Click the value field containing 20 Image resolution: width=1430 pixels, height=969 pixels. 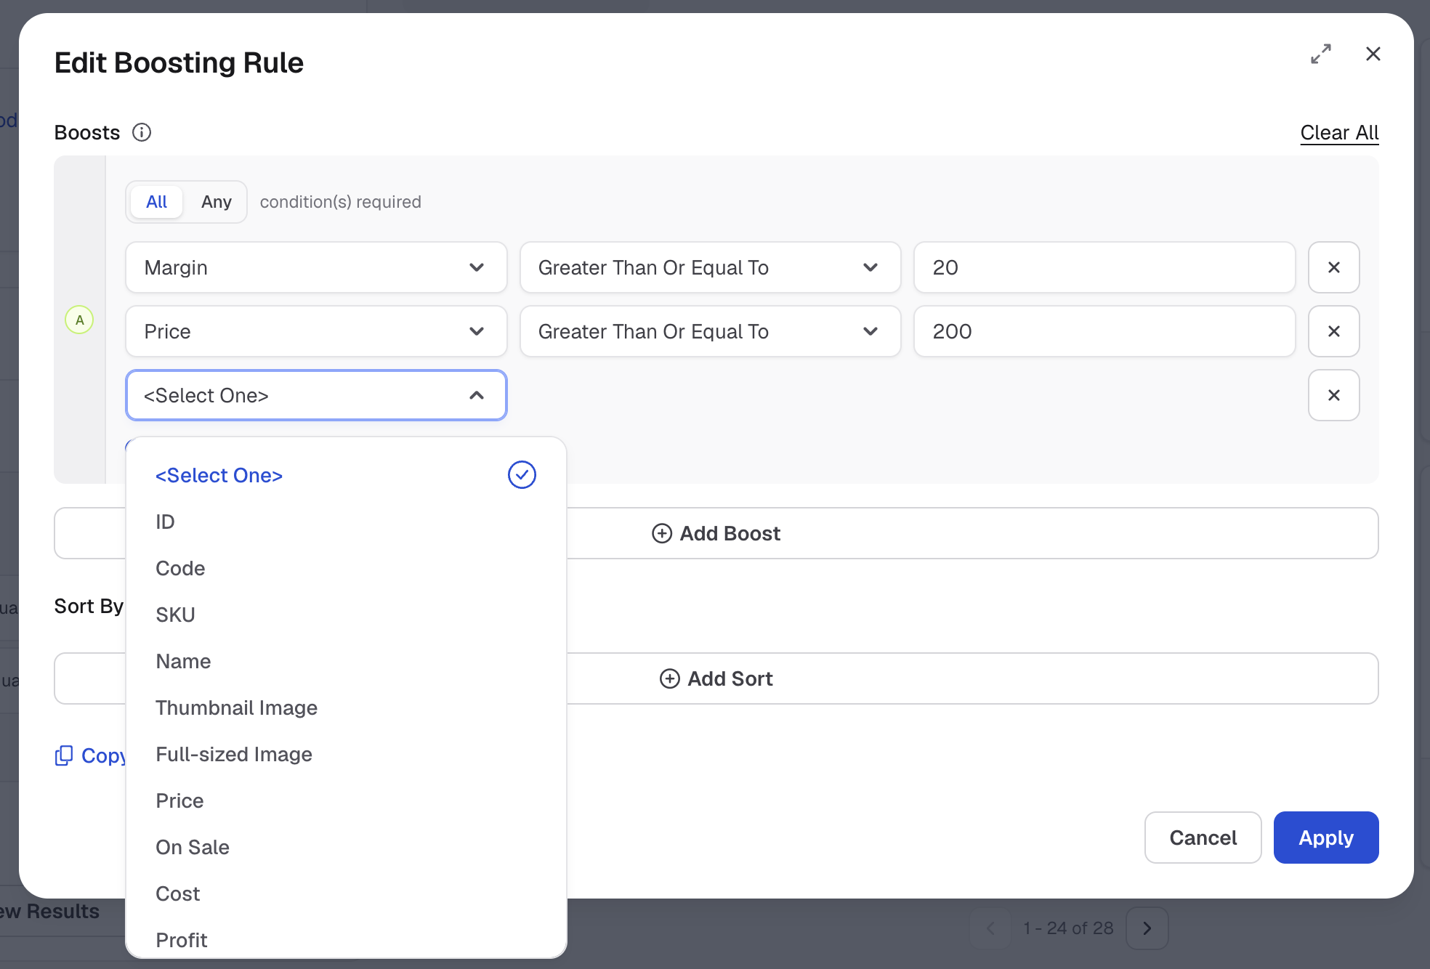[x=1104, y=267]
